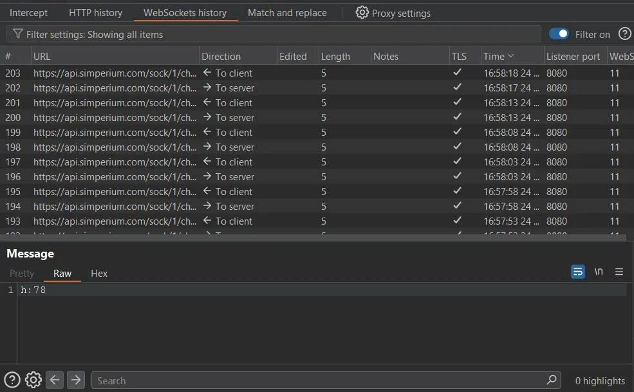
Task: Sort by the Length column header
Action: (x=335, y=56)
